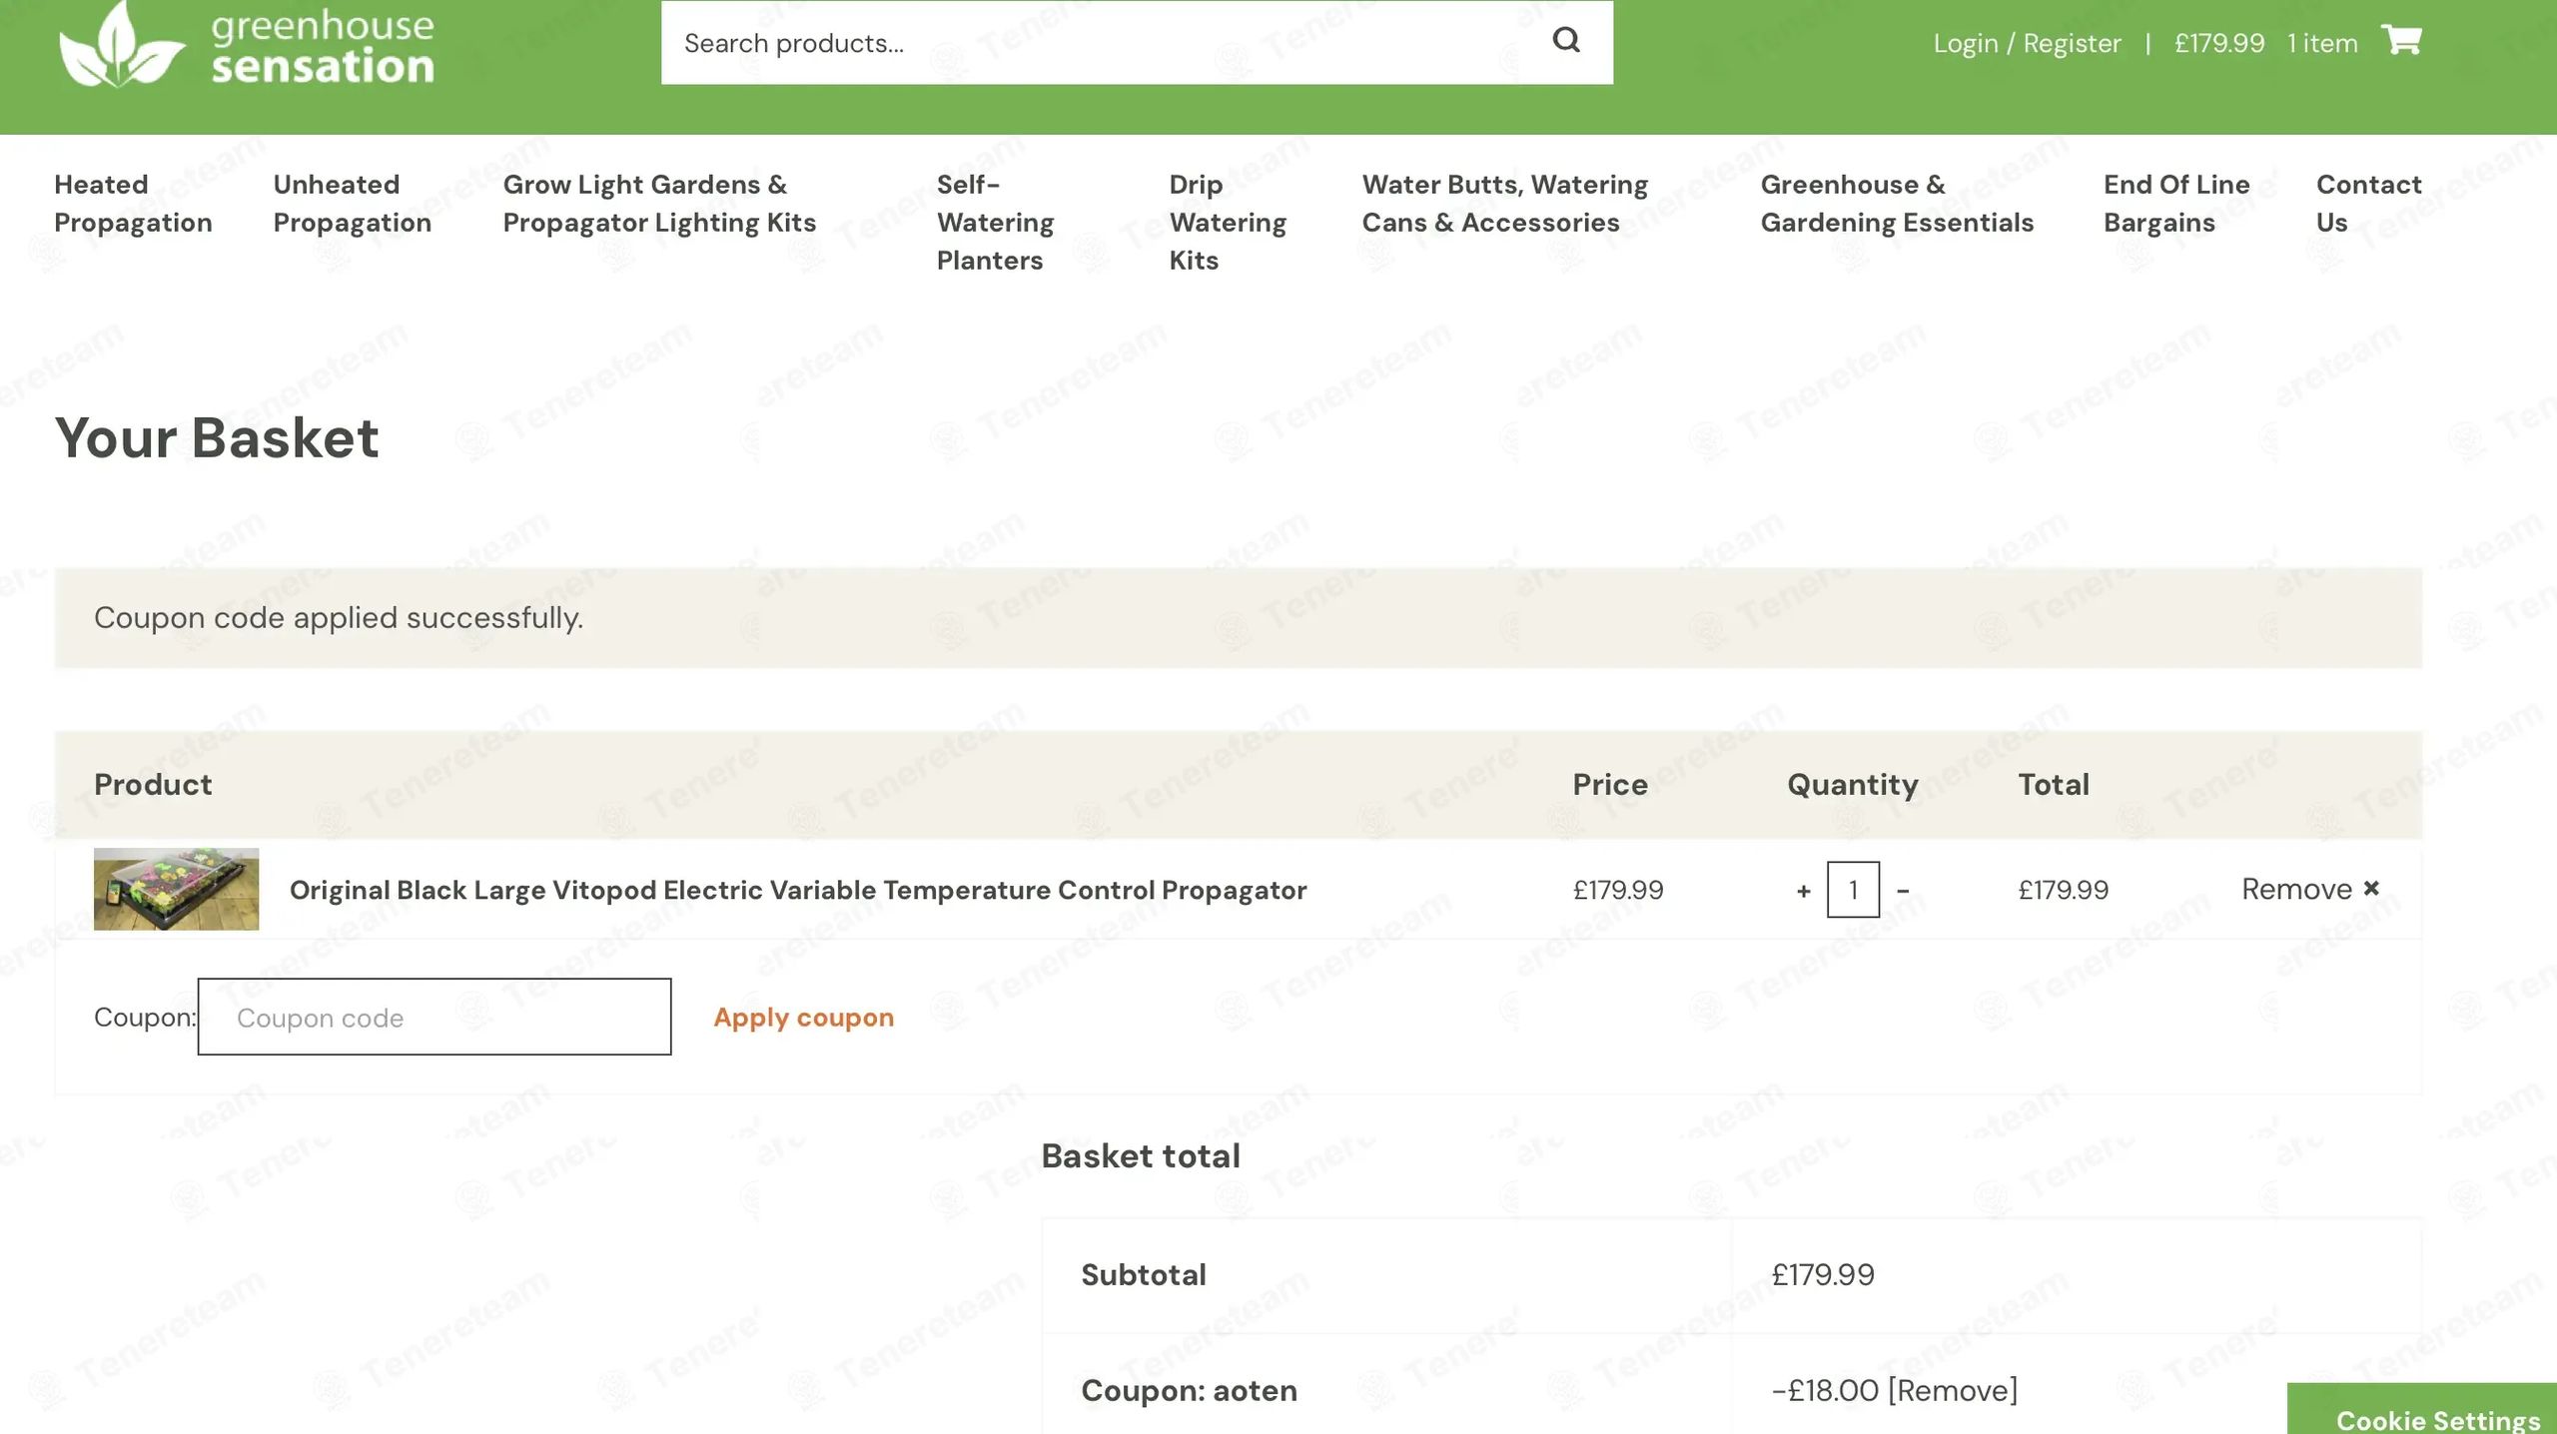
Task: Open Unheated Propagation menu
Action: [x=352, y=203]
